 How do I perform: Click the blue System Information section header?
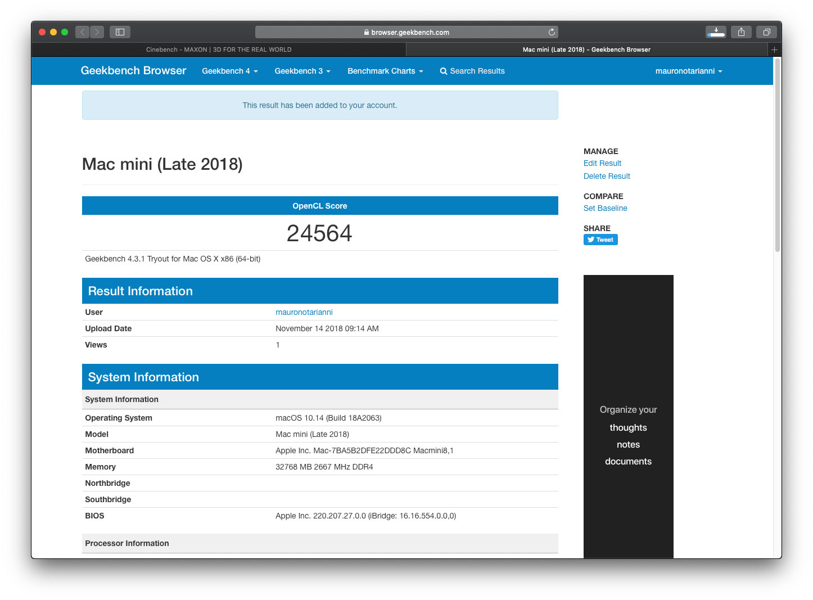[x=320, y=377]
